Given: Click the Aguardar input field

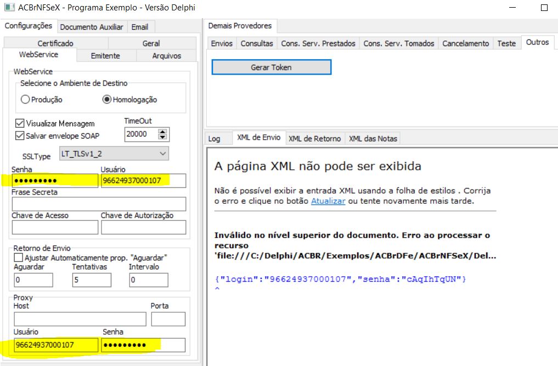Looking at the screenshot, I should tap(33, 280).
